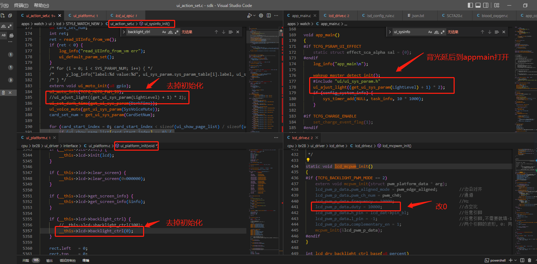537x264 pixels.
Task: Open the 问题 problems panel tab
Action: pos(26,260)
